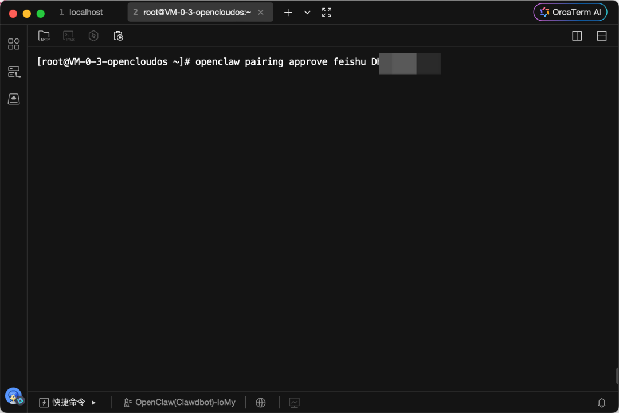Viewport: 619px width, 413px height.
Task: Click the yellow minimize window button
Action: click(27, 13)
